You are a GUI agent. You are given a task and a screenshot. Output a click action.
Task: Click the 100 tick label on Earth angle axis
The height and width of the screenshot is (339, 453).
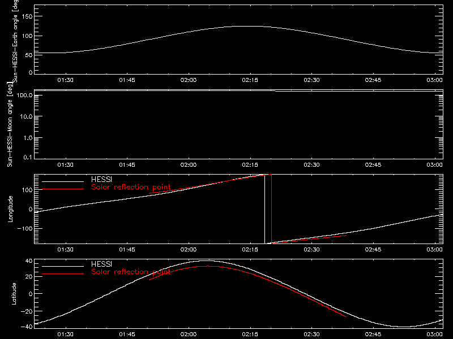(27, 36)
